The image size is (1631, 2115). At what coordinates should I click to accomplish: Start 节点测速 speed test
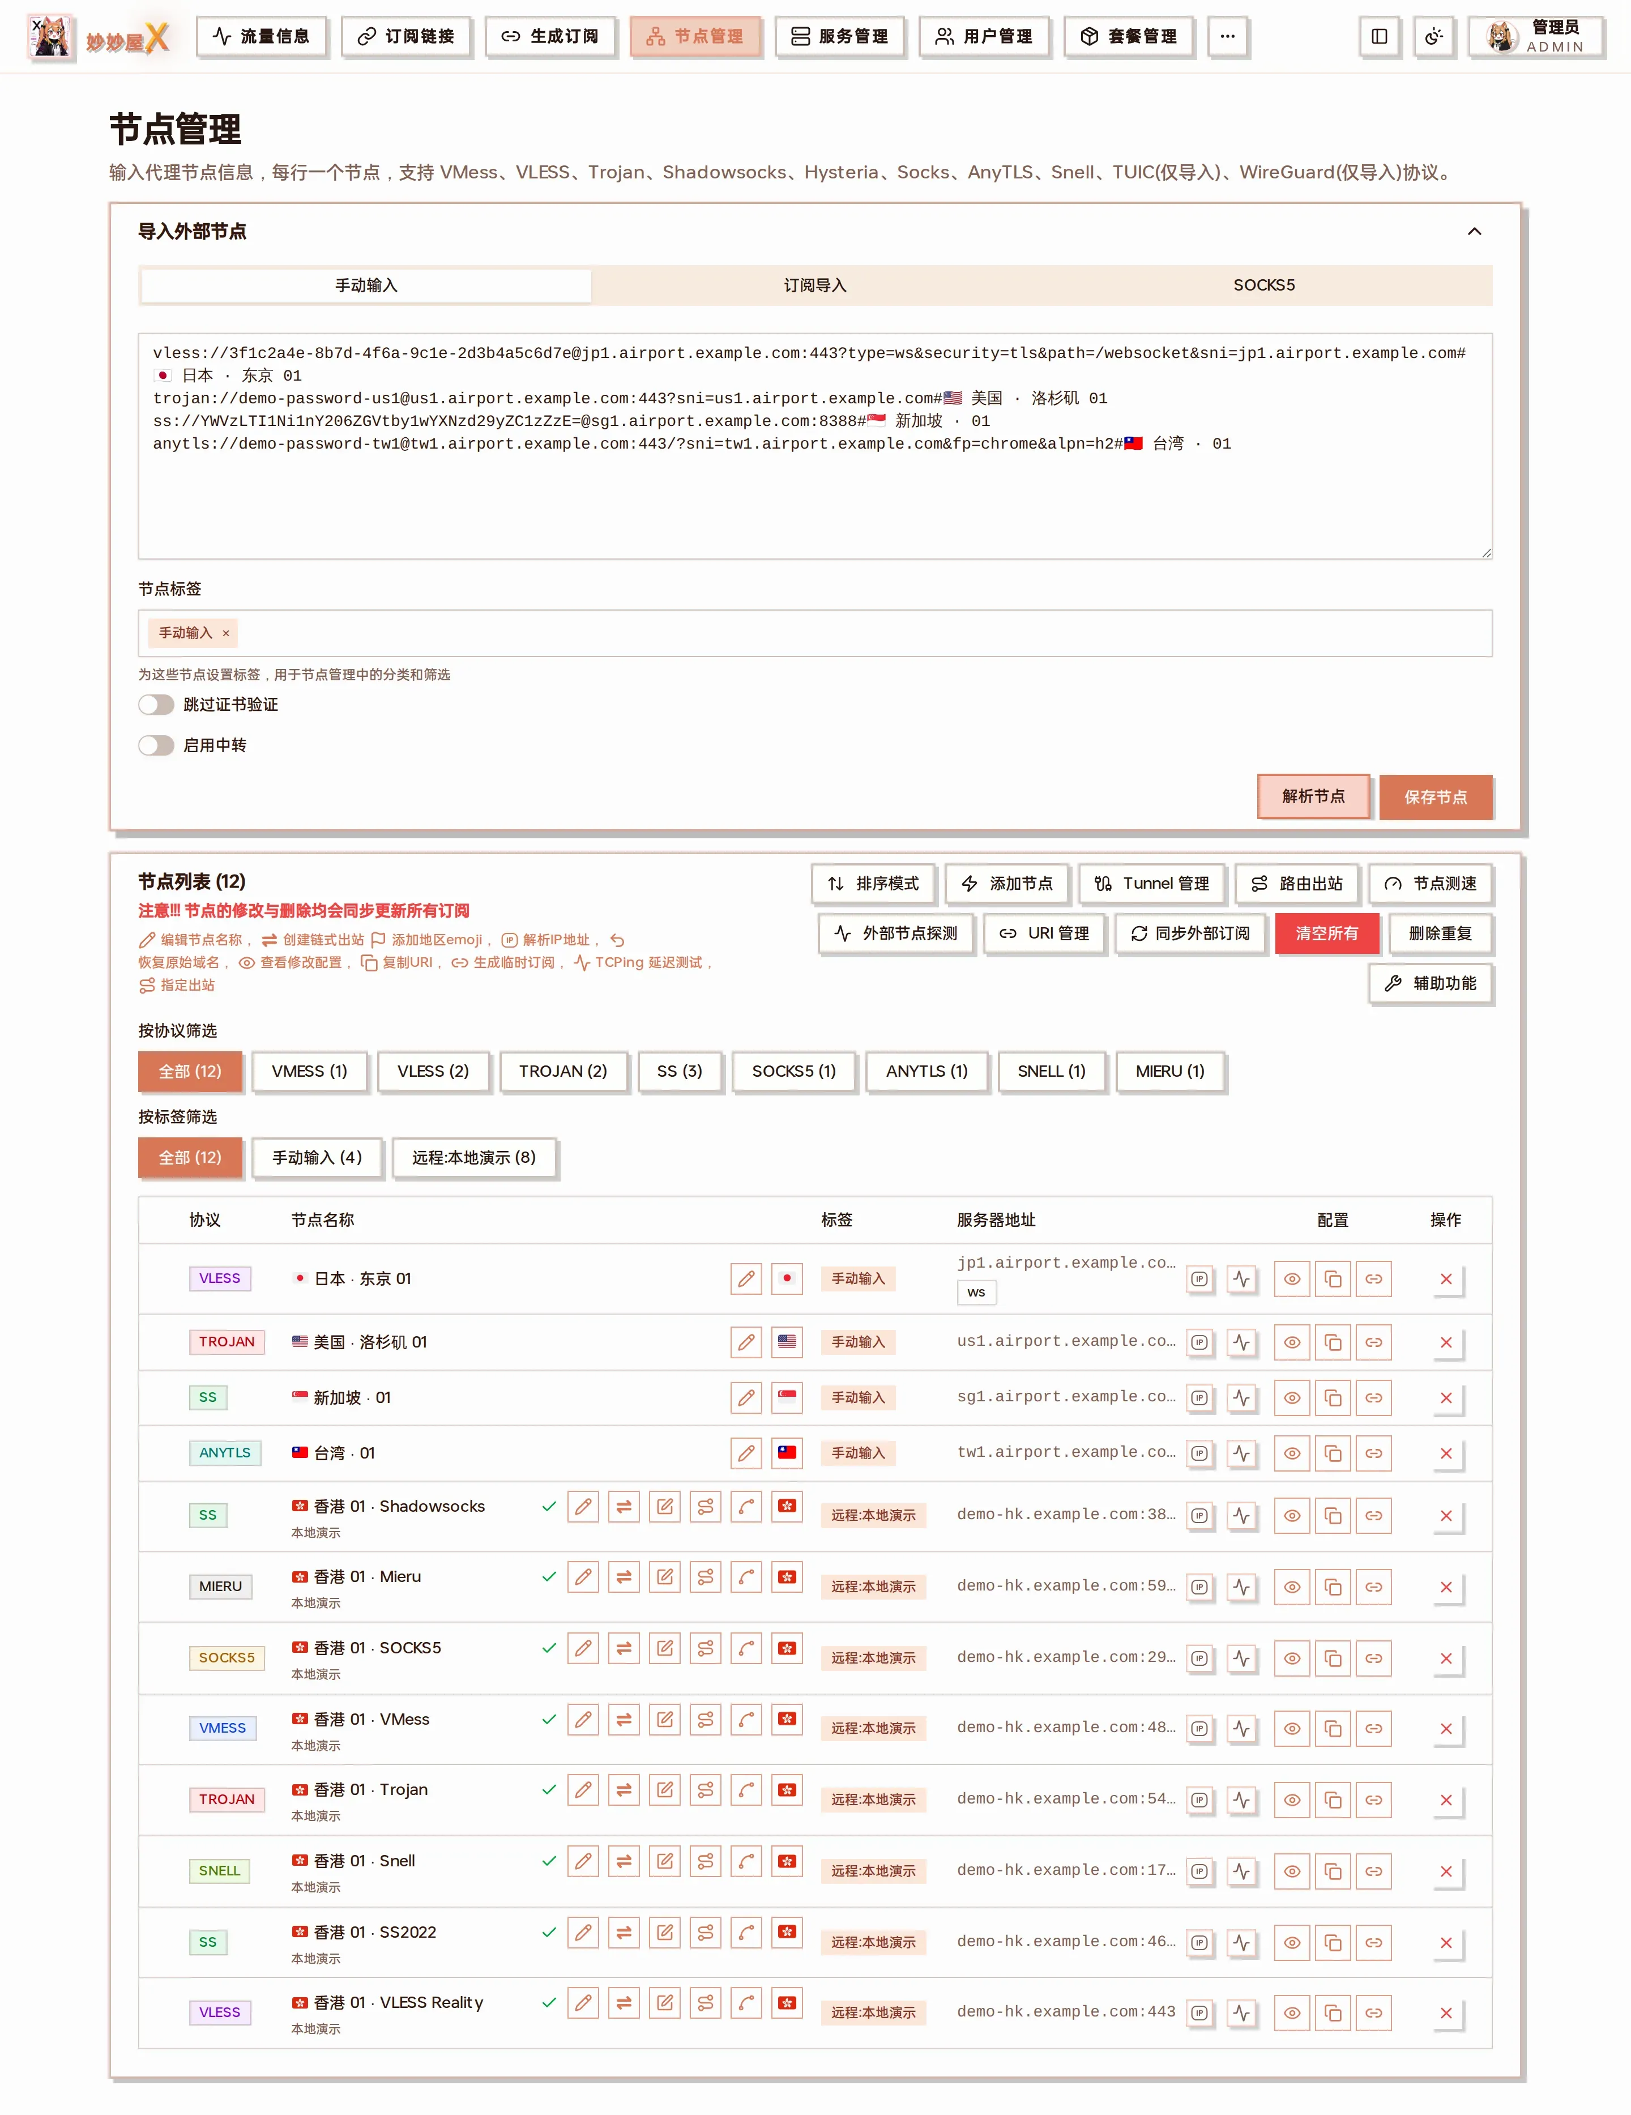point(1431,883)
